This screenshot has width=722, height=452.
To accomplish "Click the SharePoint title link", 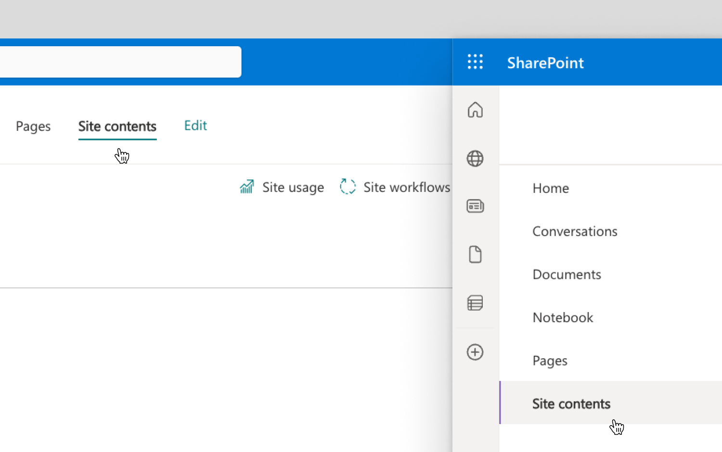I will (545, 63).
